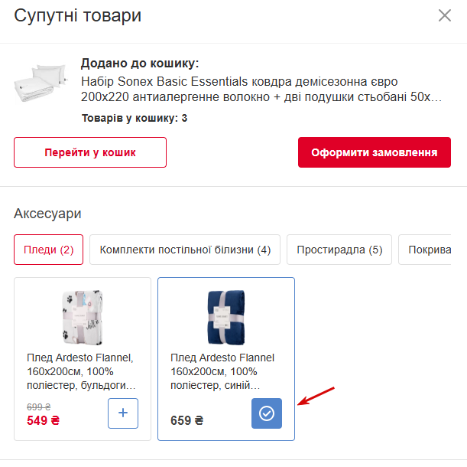Uncheck the added blue Ardesto blanket
The height and width of the screenshot is (467, 467).
pos(267,413)
